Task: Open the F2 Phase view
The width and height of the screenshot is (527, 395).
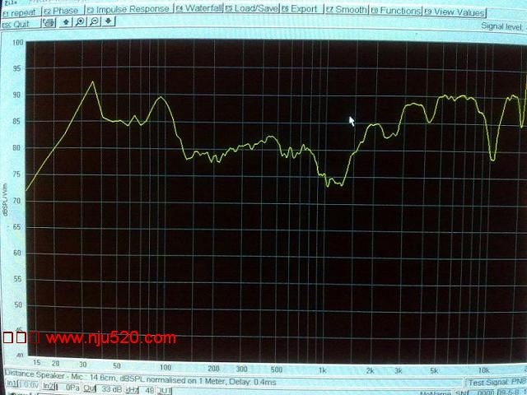Action: coord(63,11)
